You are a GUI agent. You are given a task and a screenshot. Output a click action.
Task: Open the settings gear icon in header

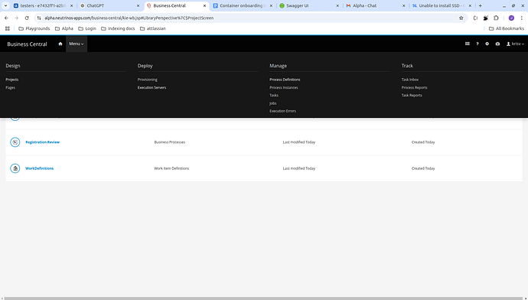487,44
